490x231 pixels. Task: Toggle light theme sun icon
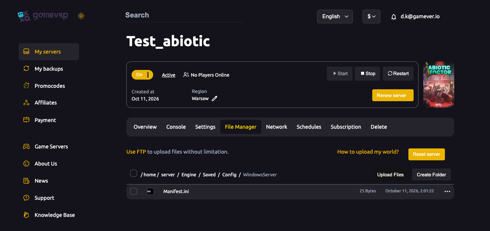81,16
